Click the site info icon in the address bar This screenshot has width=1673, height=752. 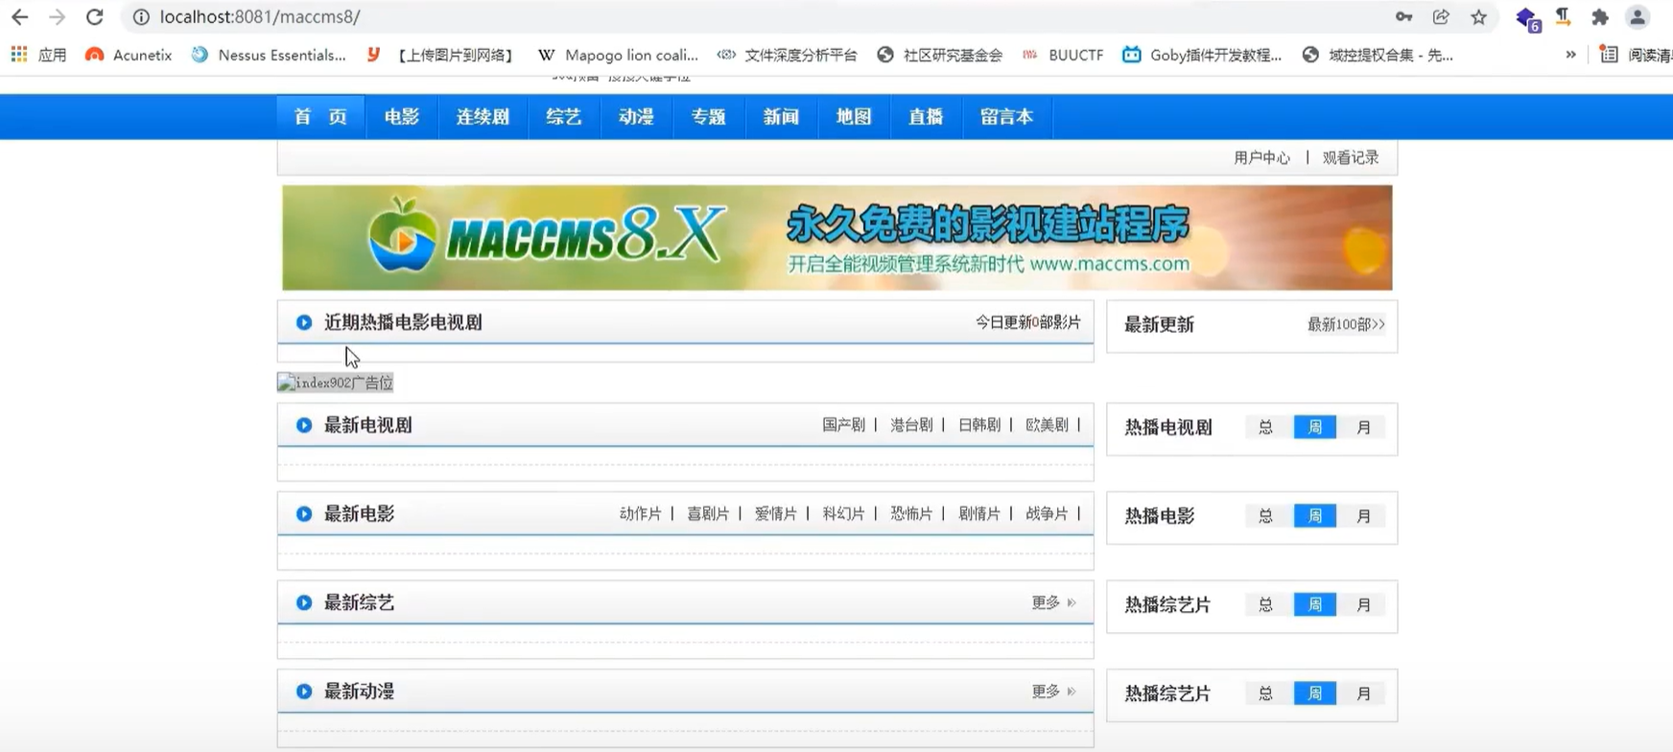pyautogui.click(x=141, y=17)
